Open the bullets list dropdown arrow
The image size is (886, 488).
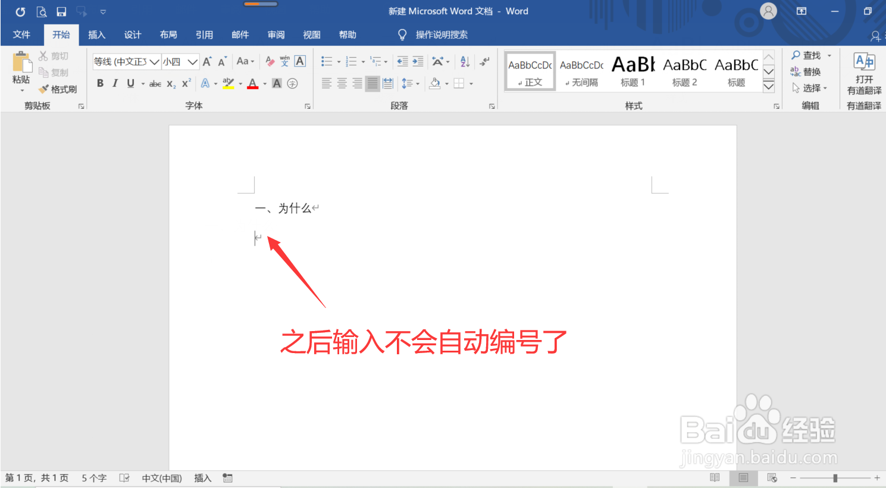point(339,61)
